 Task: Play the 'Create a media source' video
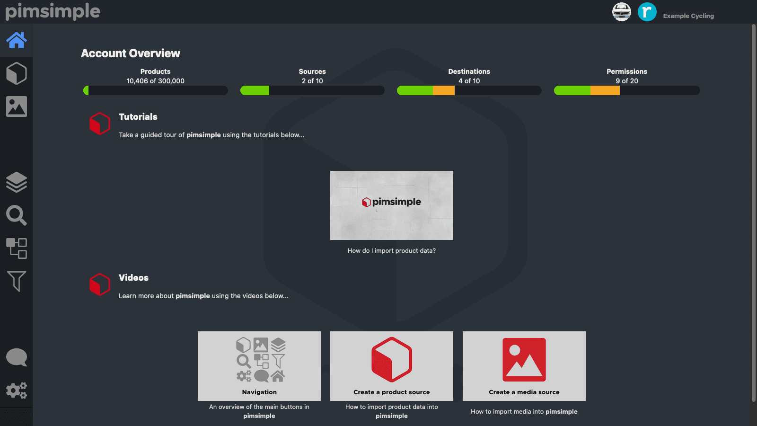(524, 365)
